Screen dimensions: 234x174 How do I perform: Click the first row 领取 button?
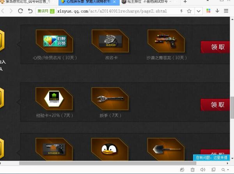coord(215,47)
